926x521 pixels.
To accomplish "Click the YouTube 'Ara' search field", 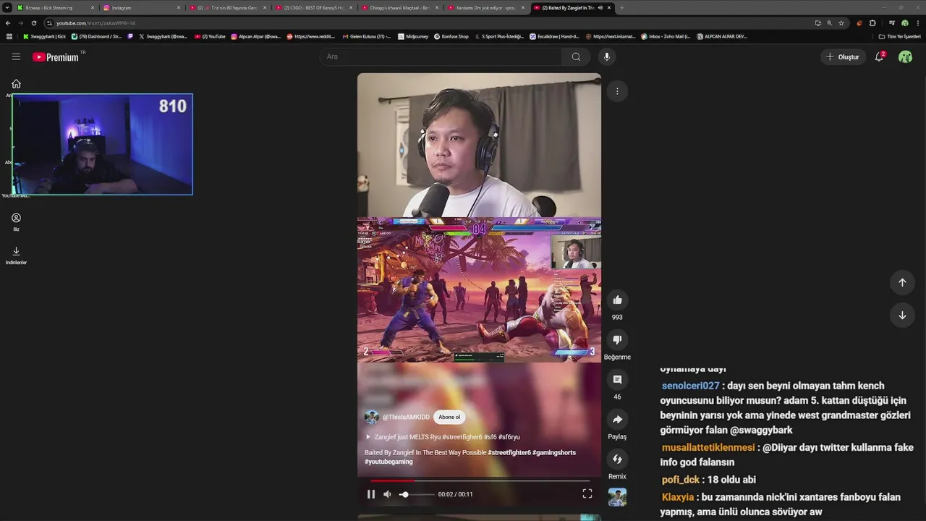I will [440, 56].
